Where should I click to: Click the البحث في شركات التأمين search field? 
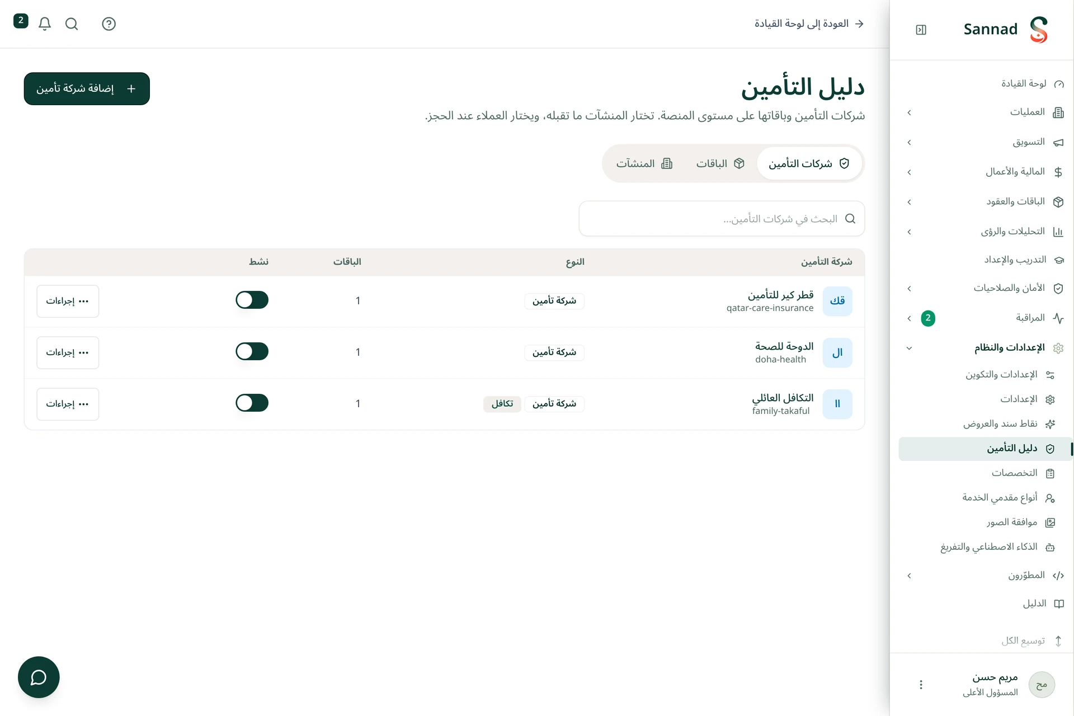click(722, 219)
